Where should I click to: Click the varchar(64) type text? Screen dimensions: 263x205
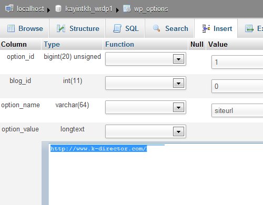pos(72,105)
